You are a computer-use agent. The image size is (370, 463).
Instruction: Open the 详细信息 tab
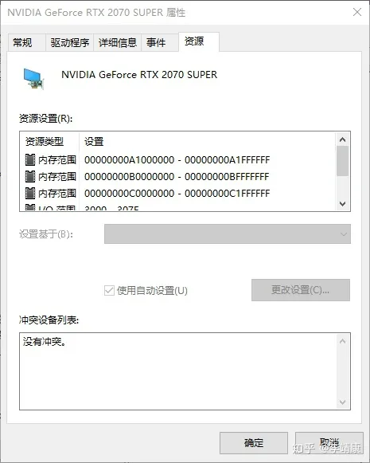click(117, 43)
